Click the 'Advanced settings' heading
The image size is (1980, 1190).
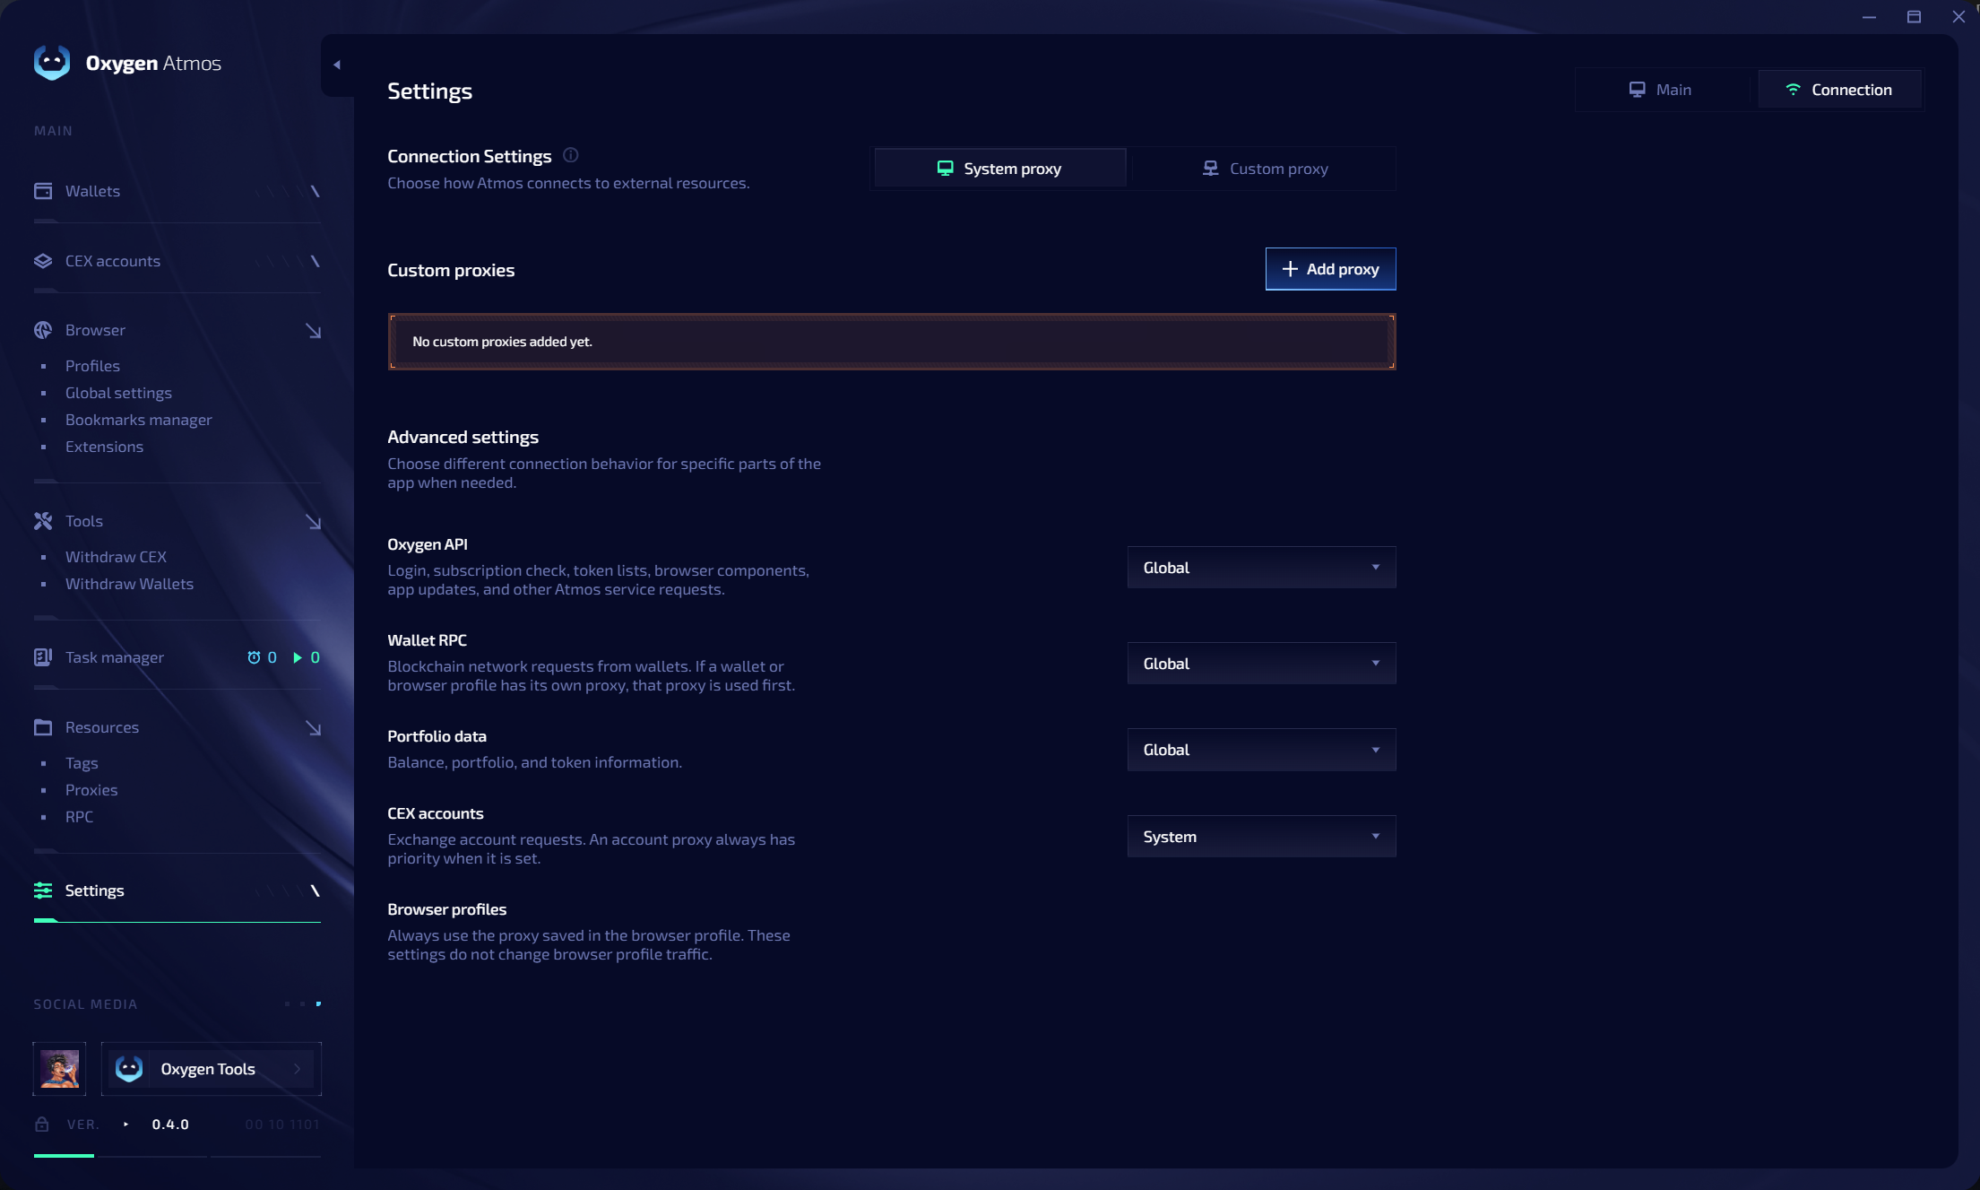[x=463, y=437]
